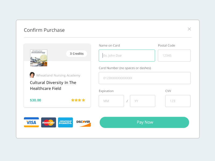Select the MasterCard payment icon
Viewport: 215px width, 161px height.
(48, 122)
